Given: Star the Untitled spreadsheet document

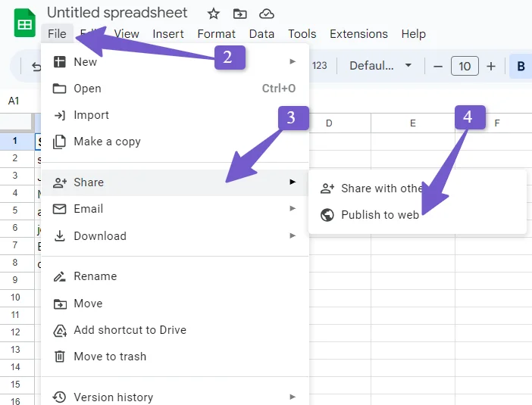Looking at the screenshot, I should [214, 14].
